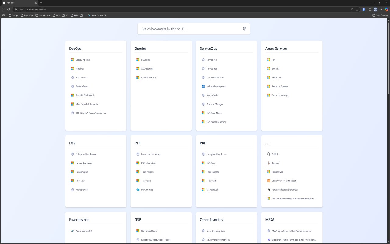Image resolution: width=390 pixels, height=244 pixels.
Task: Open EUA Access Reporting link
Action: [x=216, y=122]
